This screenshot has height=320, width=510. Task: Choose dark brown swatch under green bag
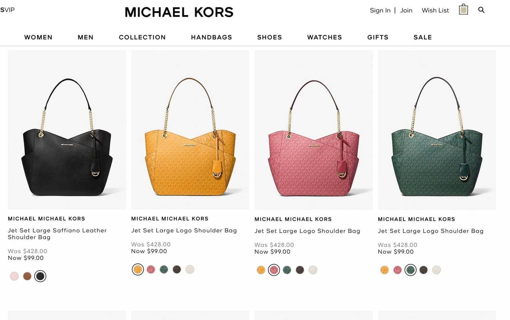[x=423, y=270]
